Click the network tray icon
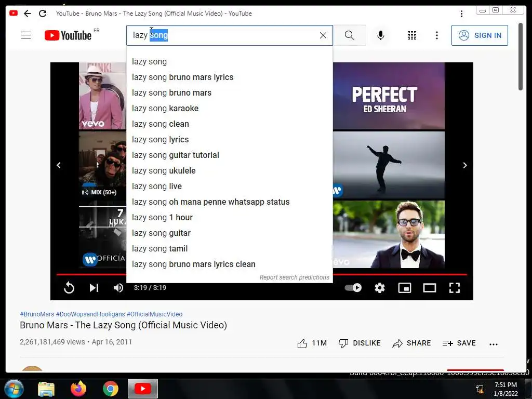 (x=480, y=389)
